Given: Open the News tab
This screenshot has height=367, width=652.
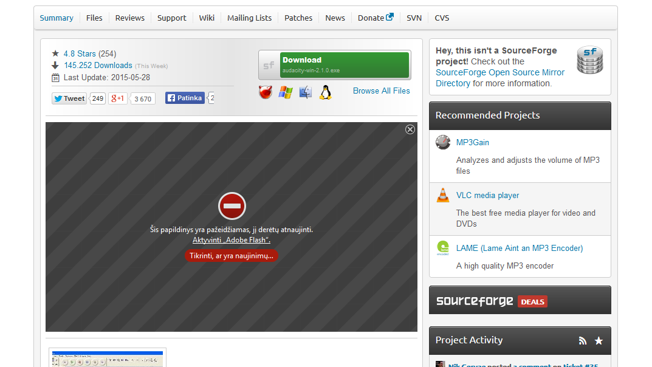Looking at the screenshot, I should (x=335, y=18).
